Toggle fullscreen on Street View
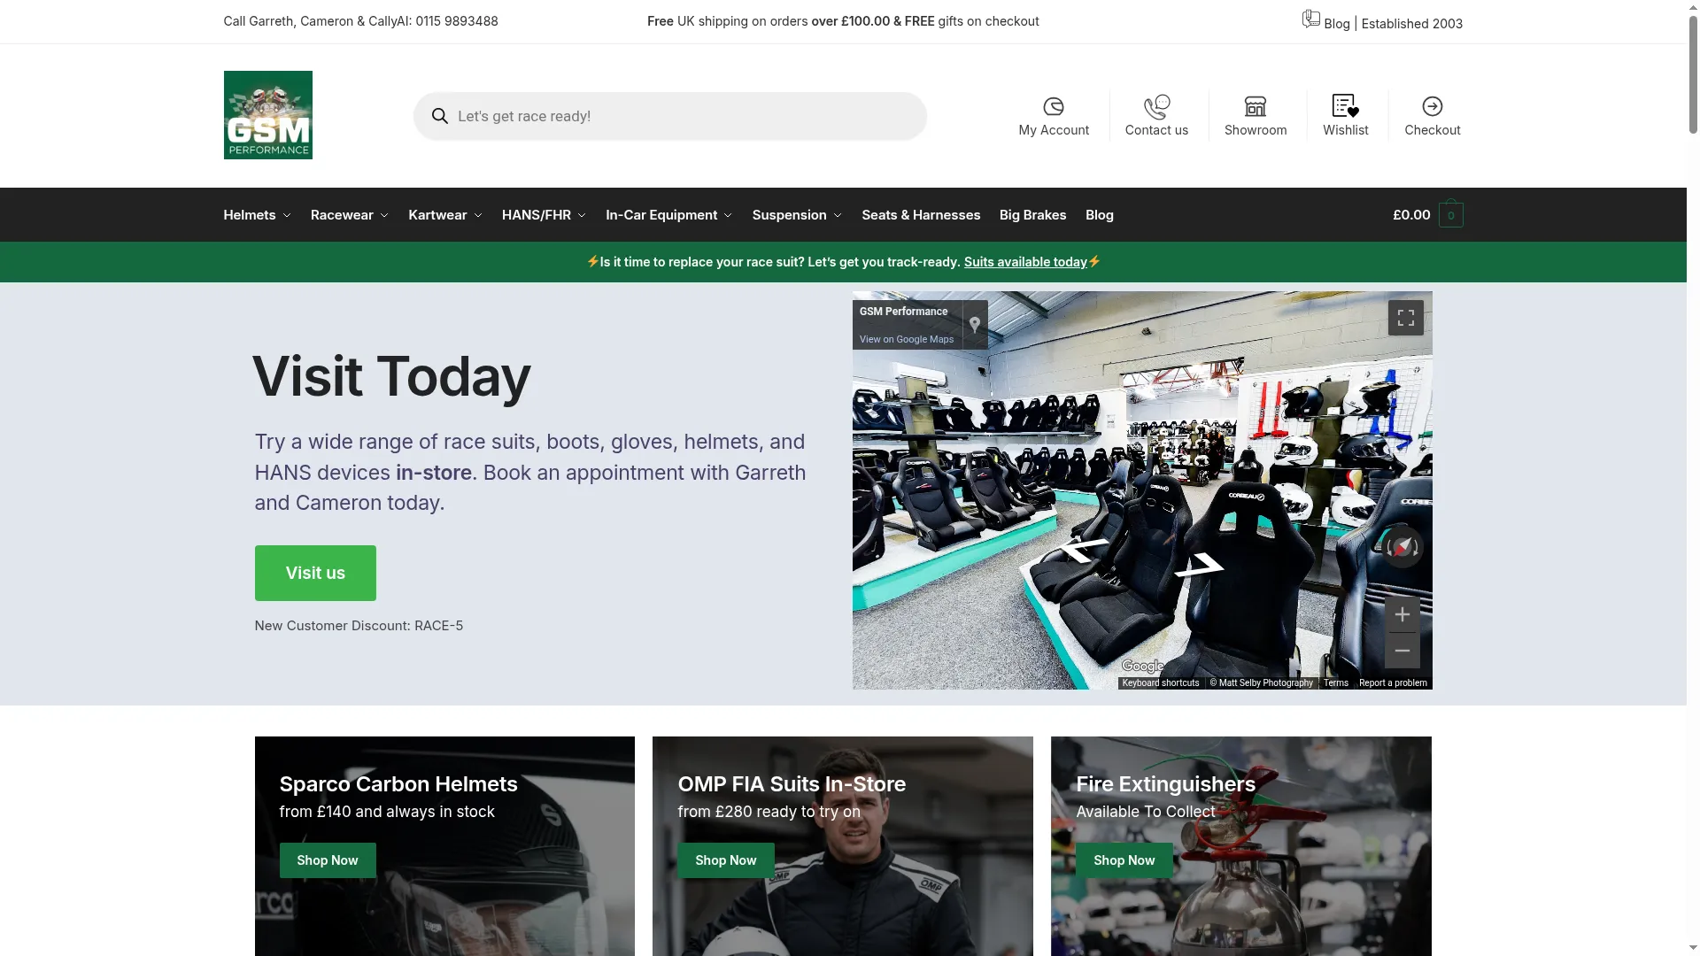This screenshot has height=956, width=1700. tap(1405, 318)
